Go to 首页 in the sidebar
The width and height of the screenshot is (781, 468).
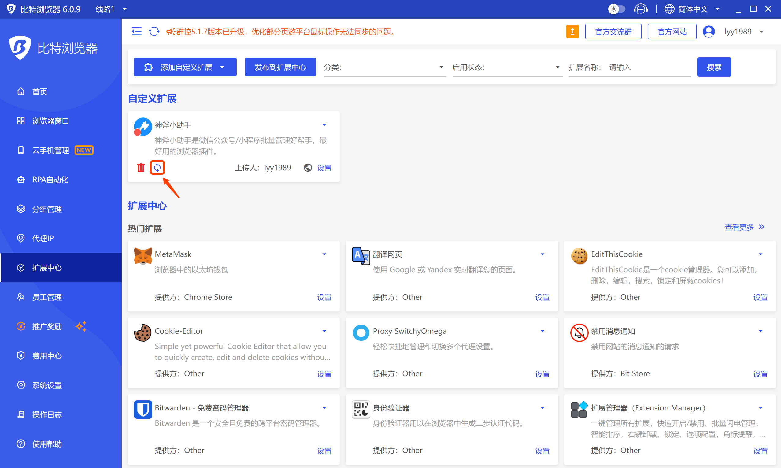click(61, 91)
